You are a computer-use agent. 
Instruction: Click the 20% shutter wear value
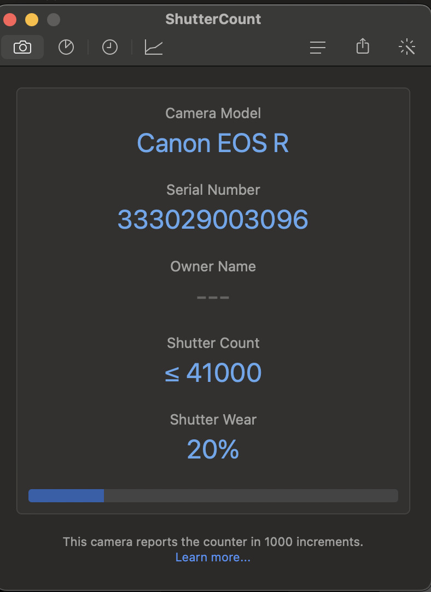pyautogui.click(x=213, y=450)
